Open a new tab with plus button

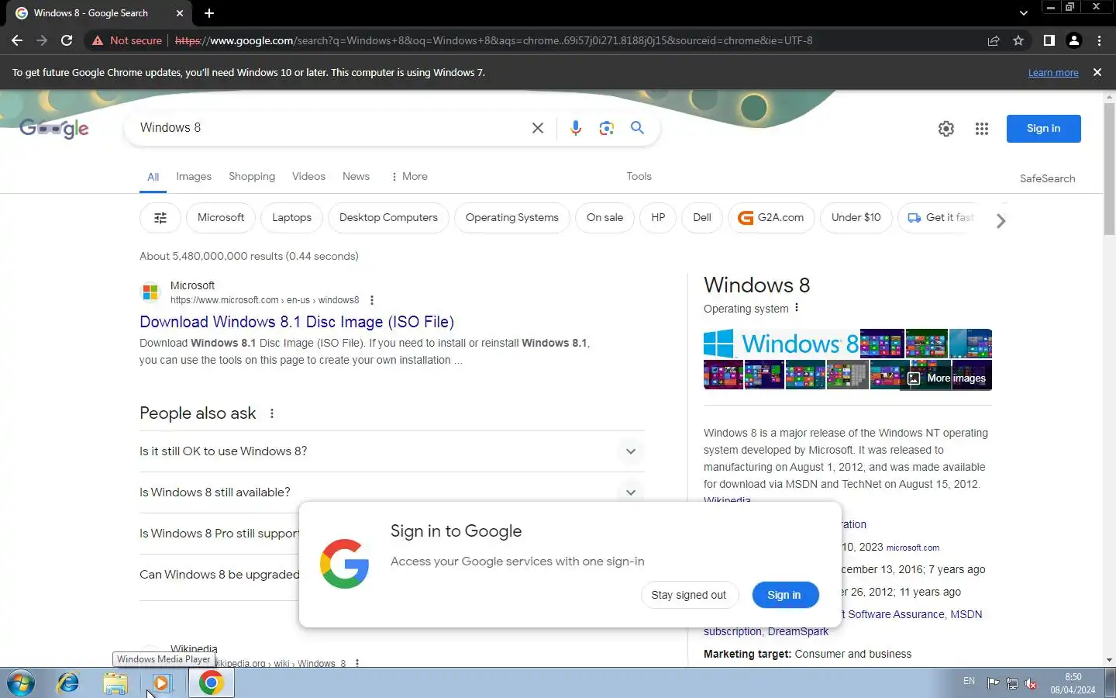(209, 13)
